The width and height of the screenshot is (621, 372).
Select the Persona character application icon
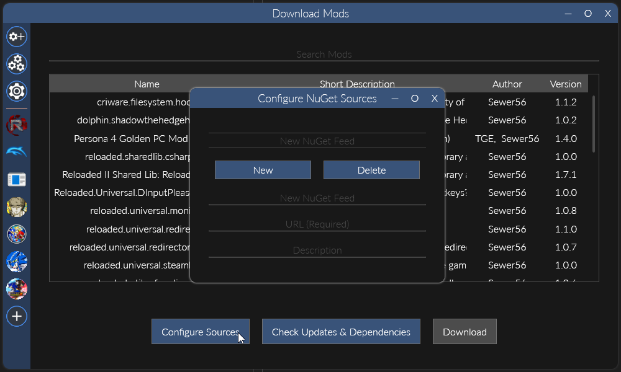point(17,206)
